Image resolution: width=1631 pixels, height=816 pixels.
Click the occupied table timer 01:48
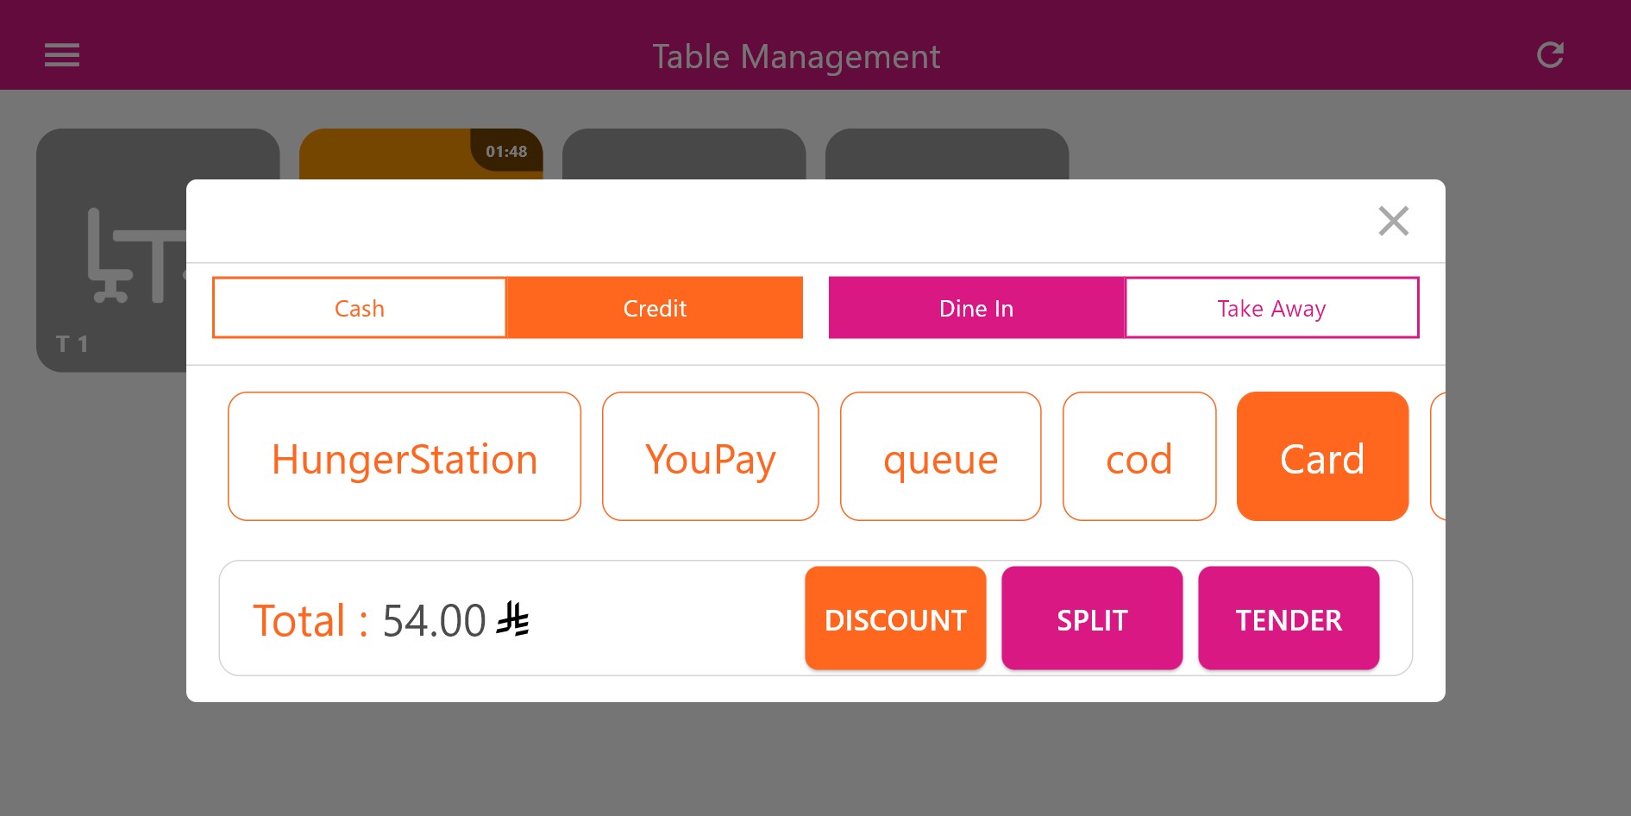click(506, 152)
